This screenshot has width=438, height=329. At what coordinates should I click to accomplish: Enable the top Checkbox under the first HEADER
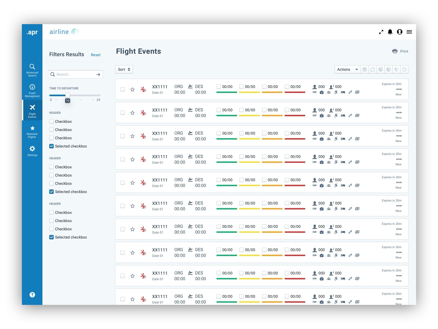51,121
